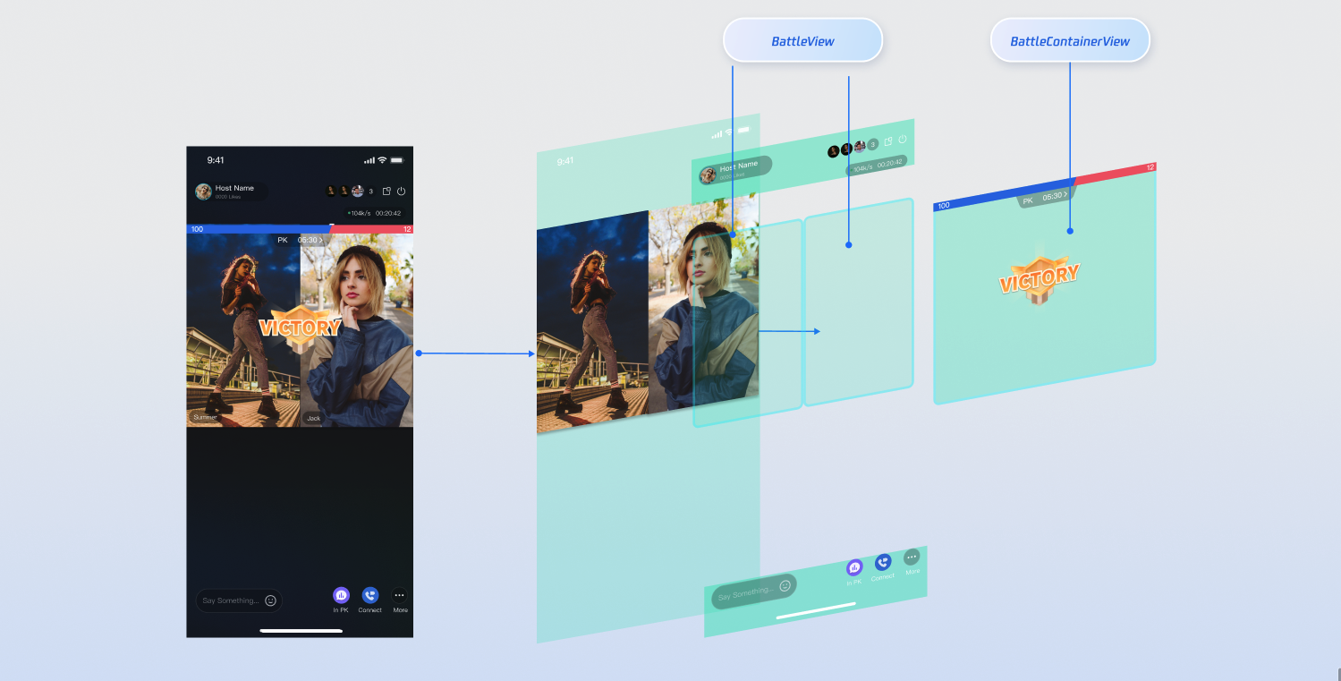
Task: Click the BattleView label pill
Action: 802,41
